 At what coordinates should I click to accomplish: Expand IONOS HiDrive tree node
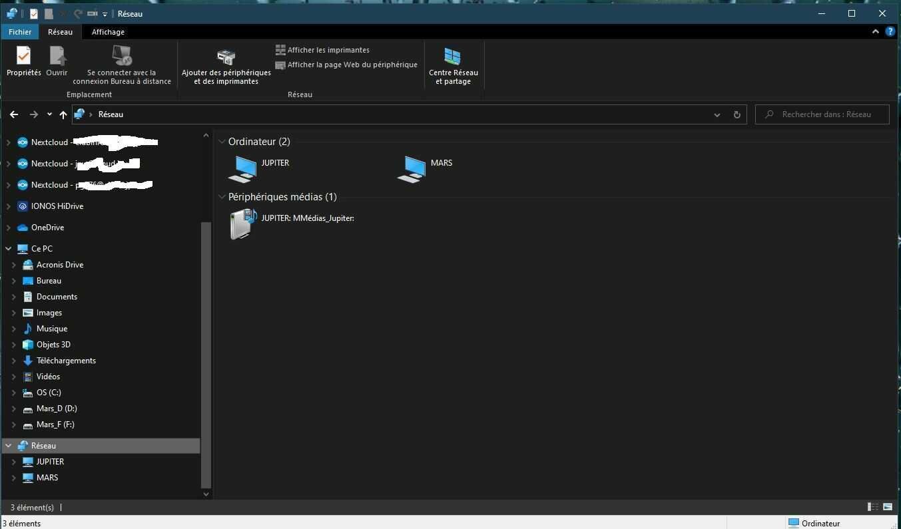click(x=9, y=206)
